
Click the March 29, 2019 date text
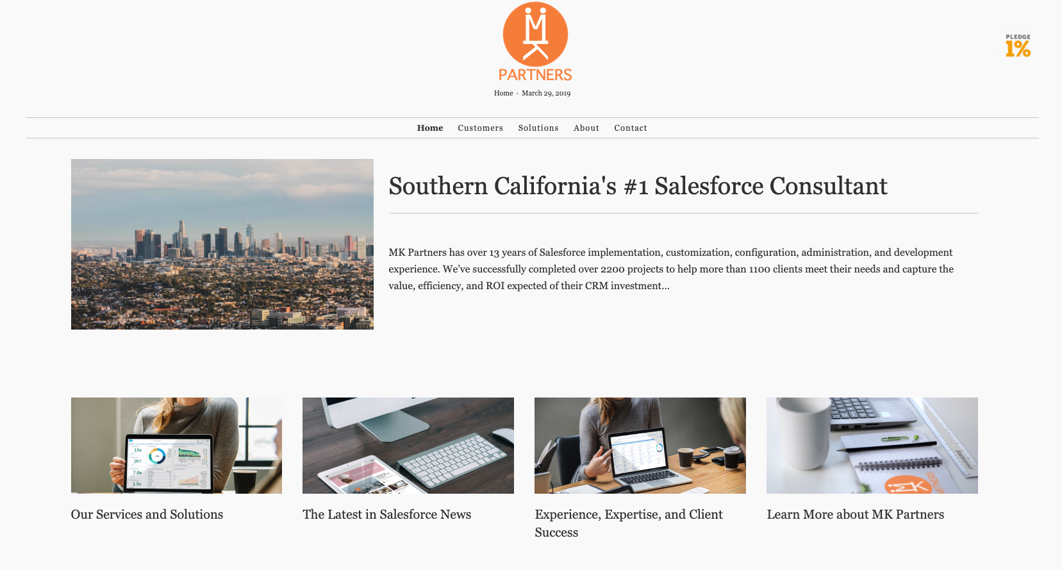(546, 93)
